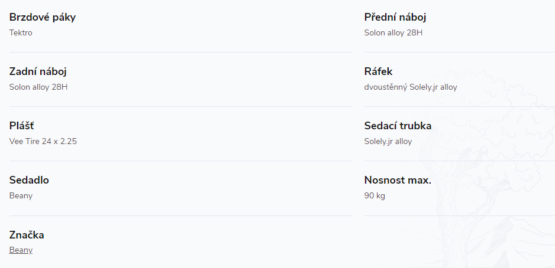Screen dimensions: 555x268
Task: Click the Vee Tire 24 x 2.25 value
Action: click(x=43, y=141)
